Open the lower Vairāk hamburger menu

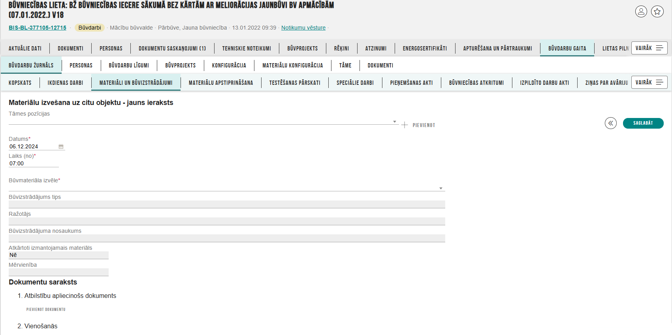649,82
